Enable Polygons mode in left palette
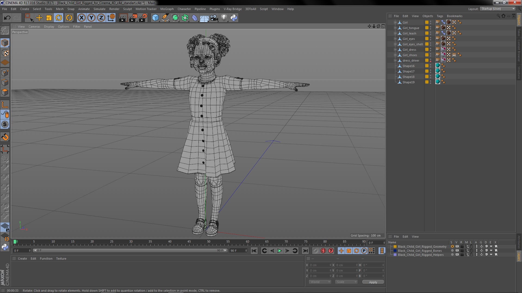Screen dimensions: 522x293 [x=5, y=92]
